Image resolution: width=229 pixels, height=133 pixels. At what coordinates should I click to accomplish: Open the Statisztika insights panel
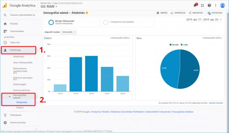pyautogui.click(x=209, y=13)
